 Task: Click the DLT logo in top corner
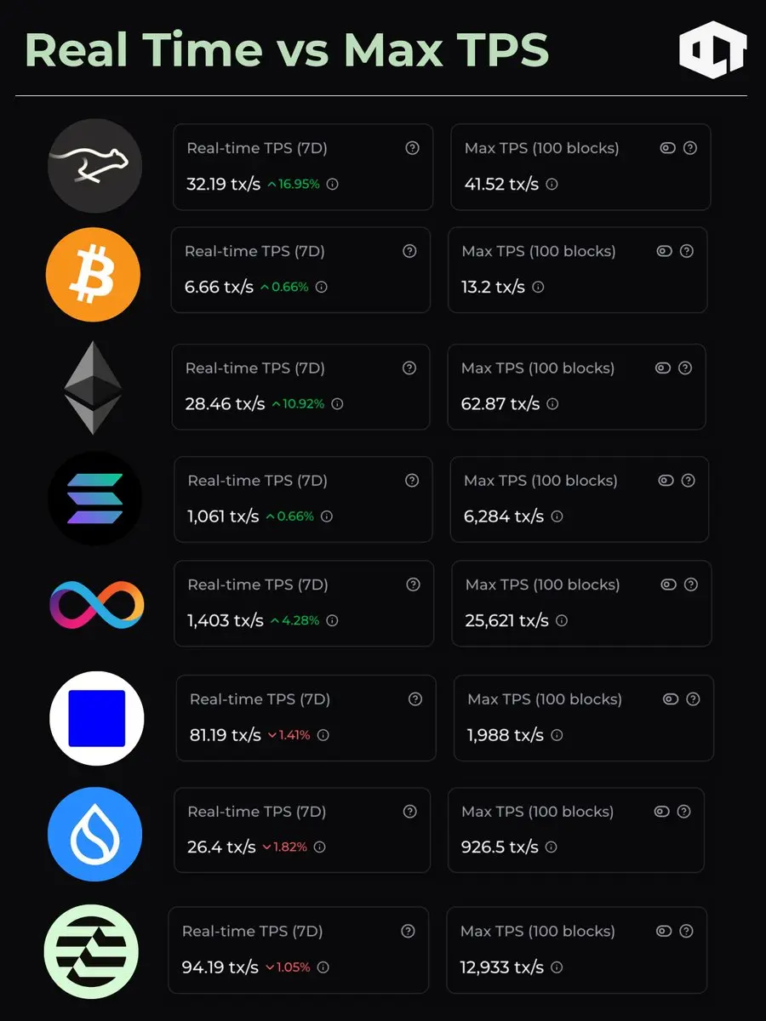(712, 50)
